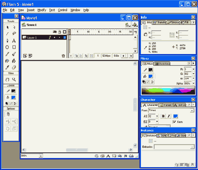Viewport: 198px width, 170px height.
Task: Open the G value dropdown in Mixer
Action: coord(194,74)
